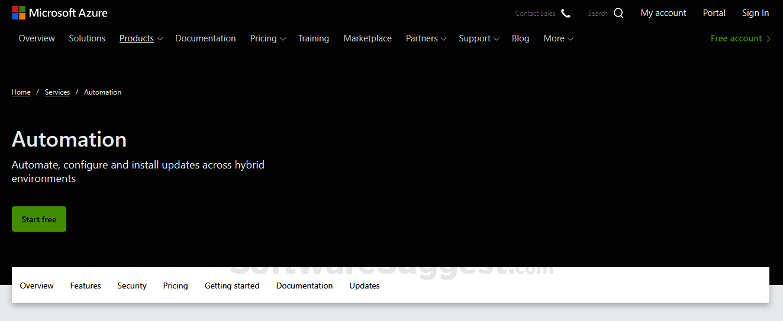
Task: Expand the Products dropdown menu
Action: tap(141, 38)
